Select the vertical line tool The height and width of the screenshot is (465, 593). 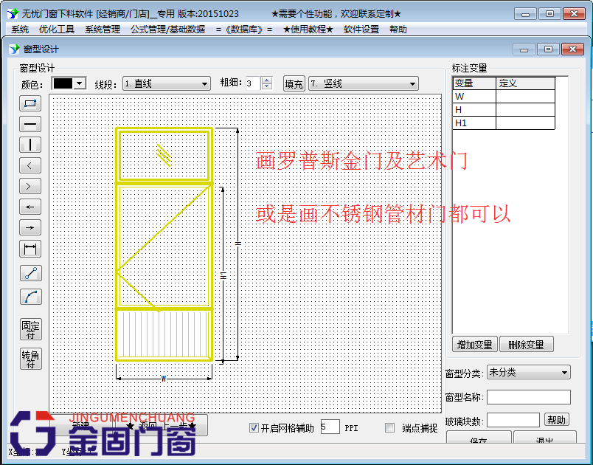click(30, 145)
